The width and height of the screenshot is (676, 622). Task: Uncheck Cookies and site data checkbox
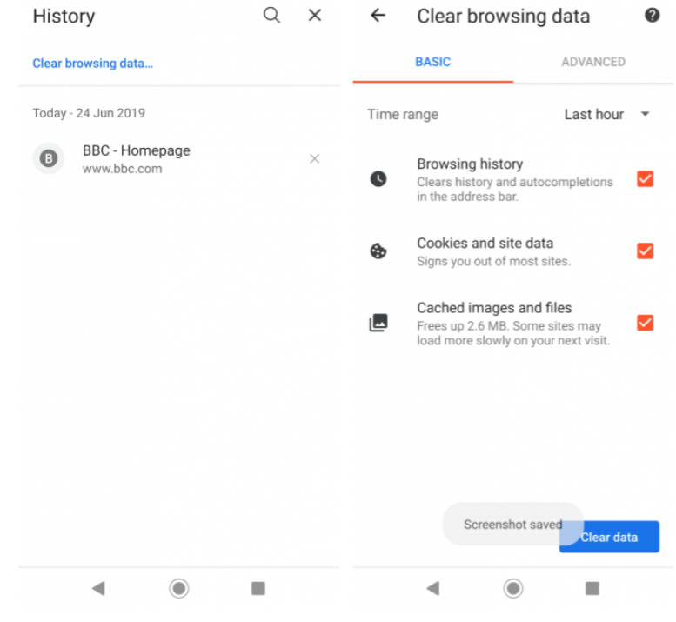click(645, 251)
